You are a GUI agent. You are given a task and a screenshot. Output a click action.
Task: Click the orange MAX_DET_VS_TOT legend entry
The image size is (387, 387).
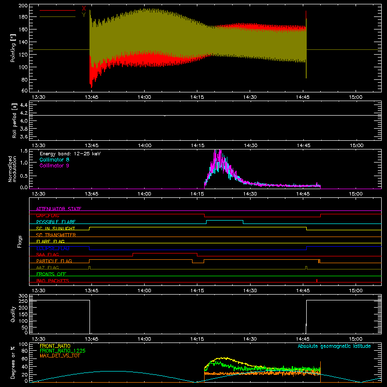click(60, 356)
